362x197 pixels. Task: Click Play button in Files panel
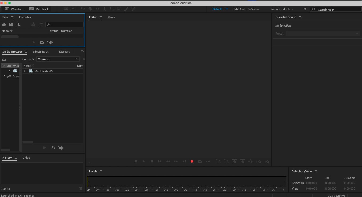[34, 42]
